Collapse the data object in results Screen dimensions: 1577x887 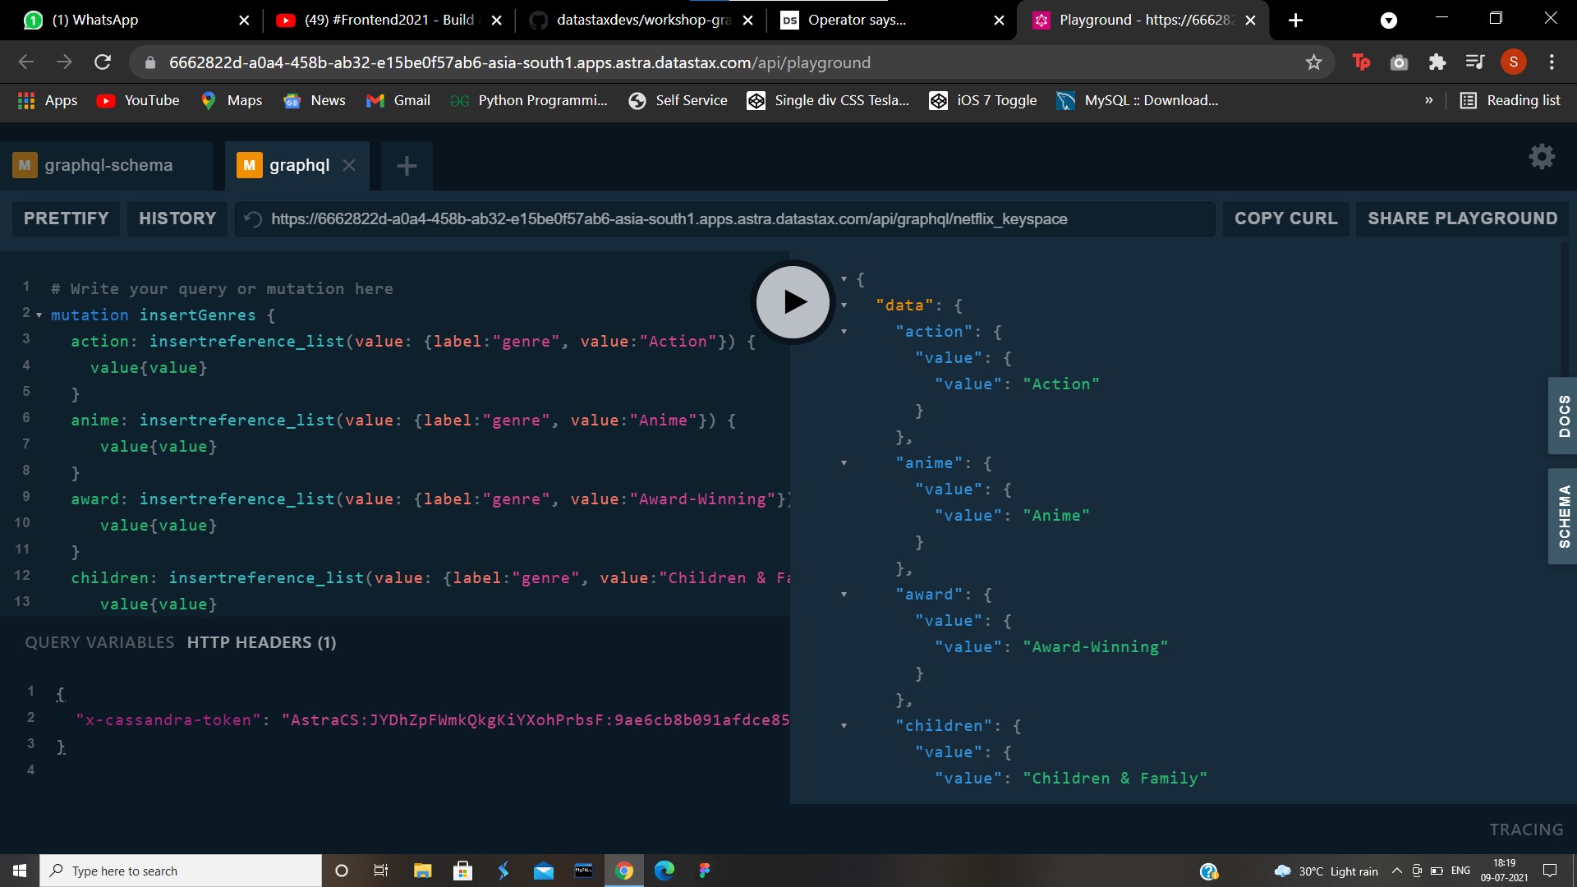pyautogui.click(x=845, y=306)
